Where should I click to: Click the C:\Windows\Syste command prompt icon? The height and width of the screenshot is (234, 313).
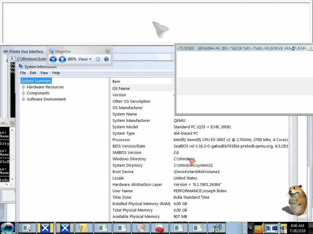click(13, 59)
